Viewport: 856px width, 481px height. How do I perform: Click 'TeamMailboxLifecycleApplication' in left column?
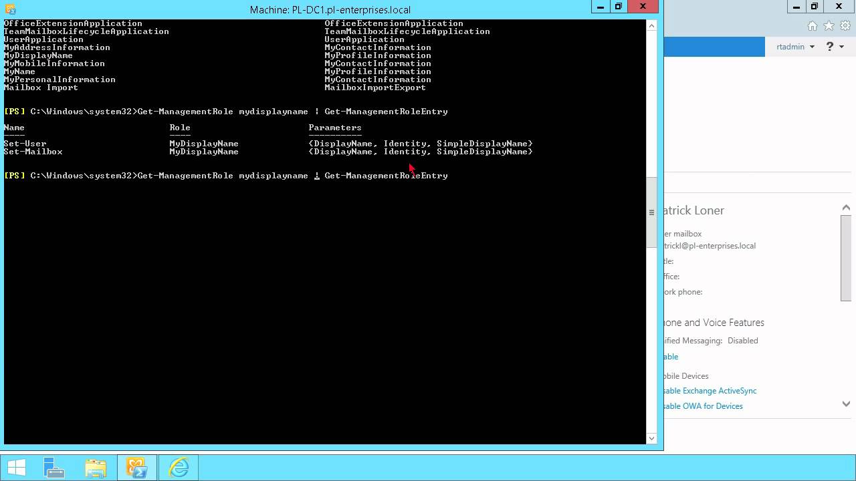point(87,31)
